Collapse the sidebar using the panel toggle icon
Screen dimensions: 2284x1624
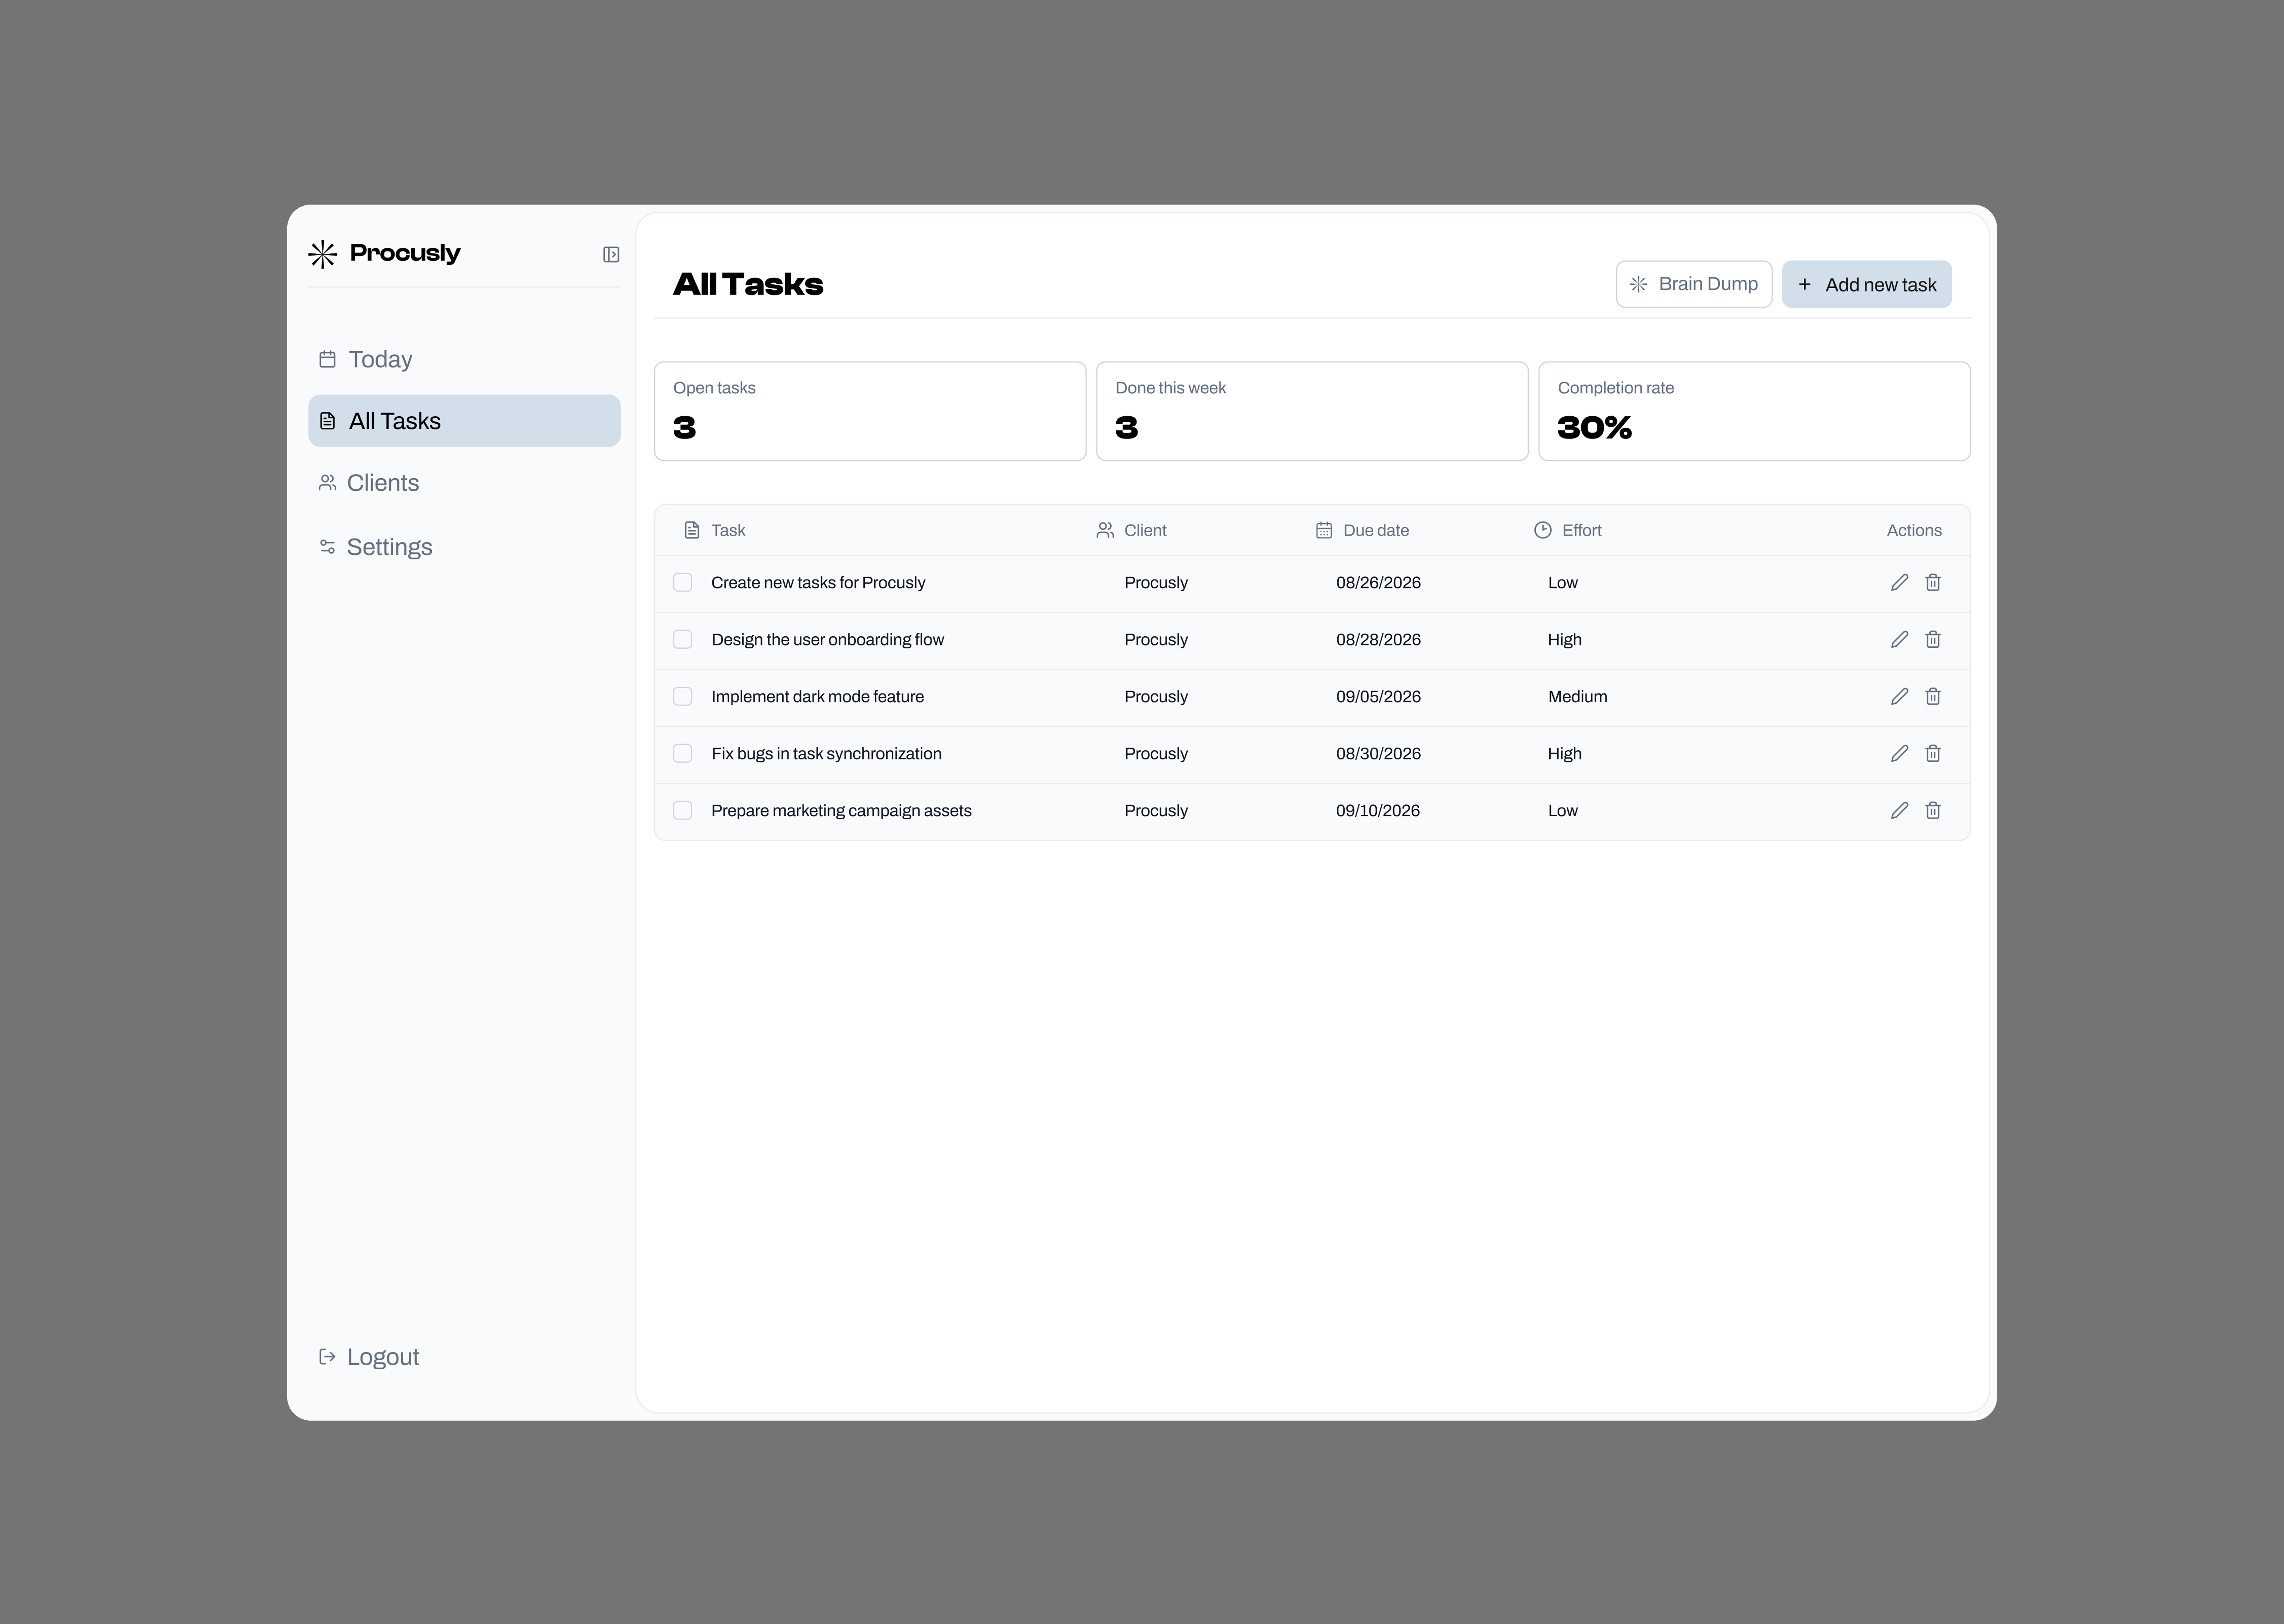(611, 255)
